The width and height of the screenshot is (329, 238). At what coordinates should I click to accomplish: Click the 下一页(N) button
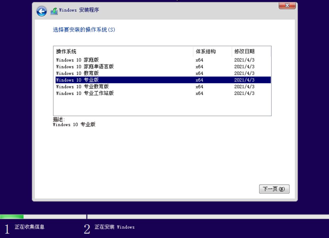[x=274, y=189]
